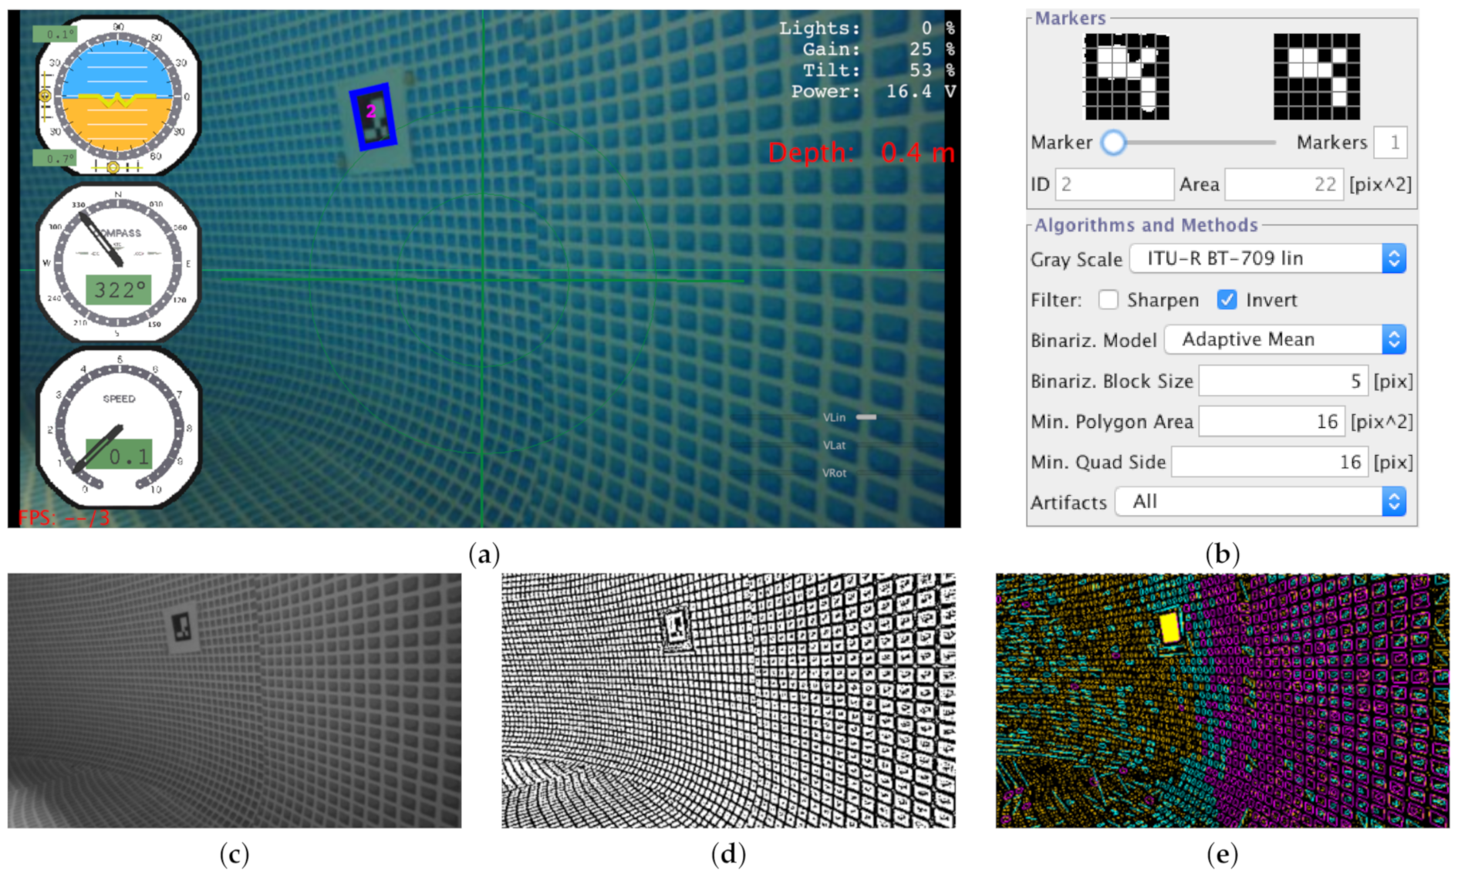1458x876 pixels.
Task: Click the compass gauge showing 322°
Action: pos(117,264)
